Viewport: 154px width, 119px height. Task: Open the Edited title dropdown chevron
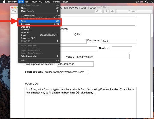tap(110, 7)
